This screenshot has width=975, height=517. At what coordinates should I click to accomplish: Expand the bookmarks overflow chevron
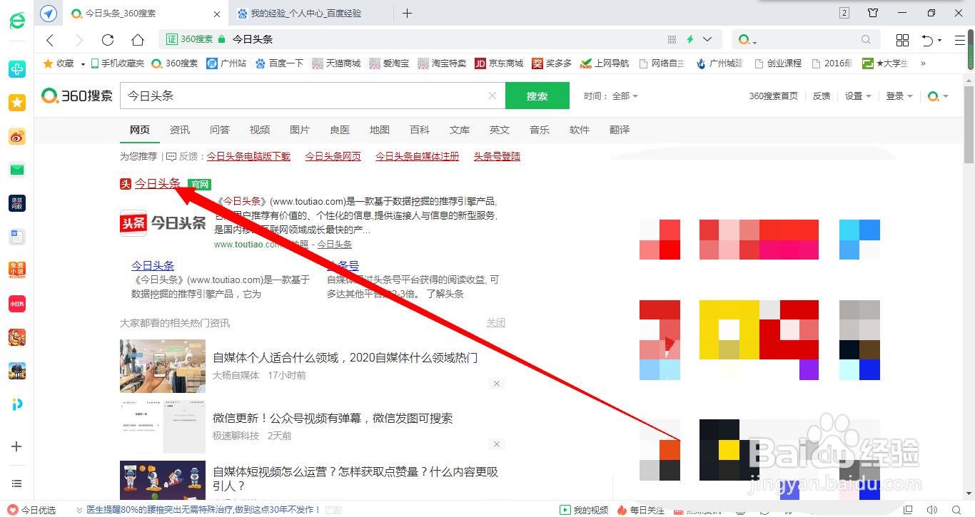(x=921, y=63)
